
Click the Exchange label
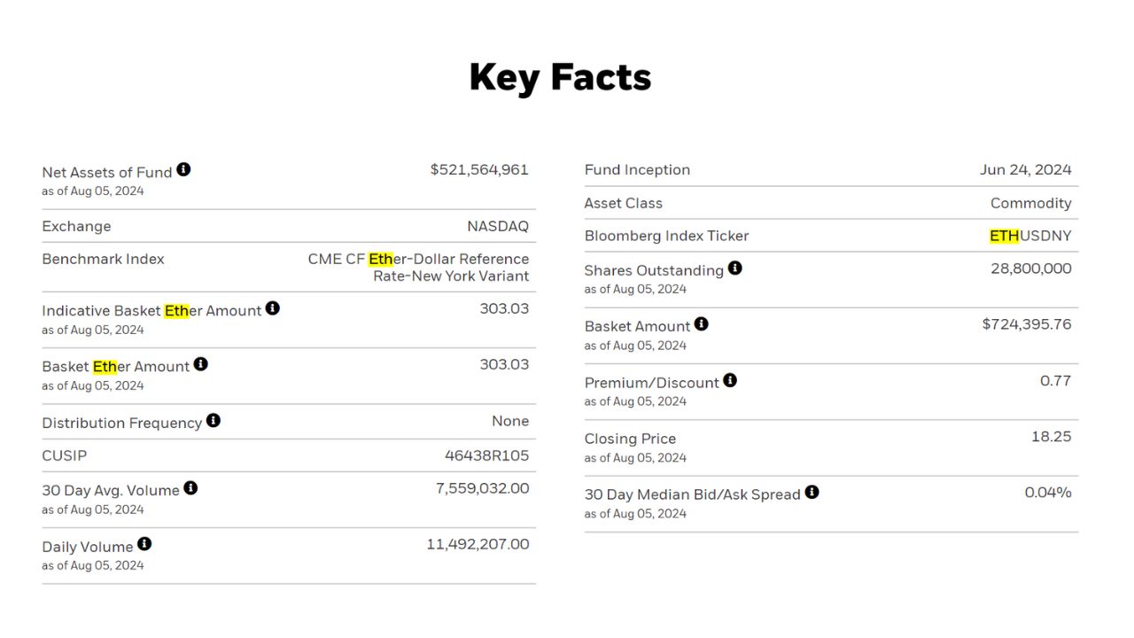click(x=76, y=226)
